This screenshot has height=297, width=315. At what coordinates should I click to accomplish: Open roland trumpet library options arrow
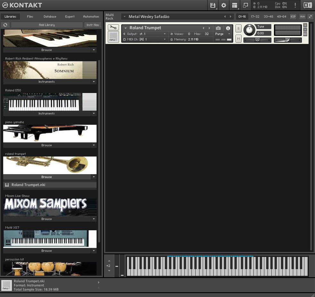(94, 177)
